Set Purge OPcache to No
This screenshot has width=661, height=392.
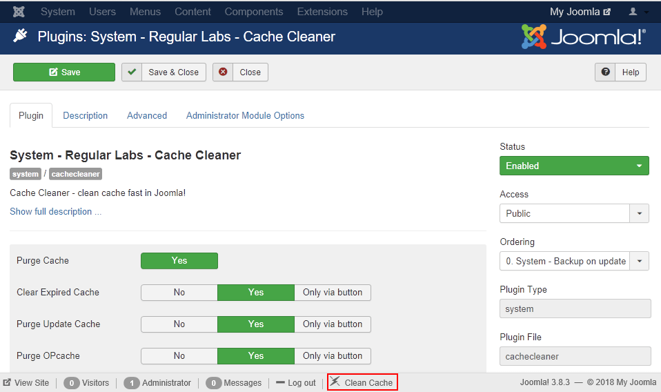pyautogui.click(x=179, y=355)
